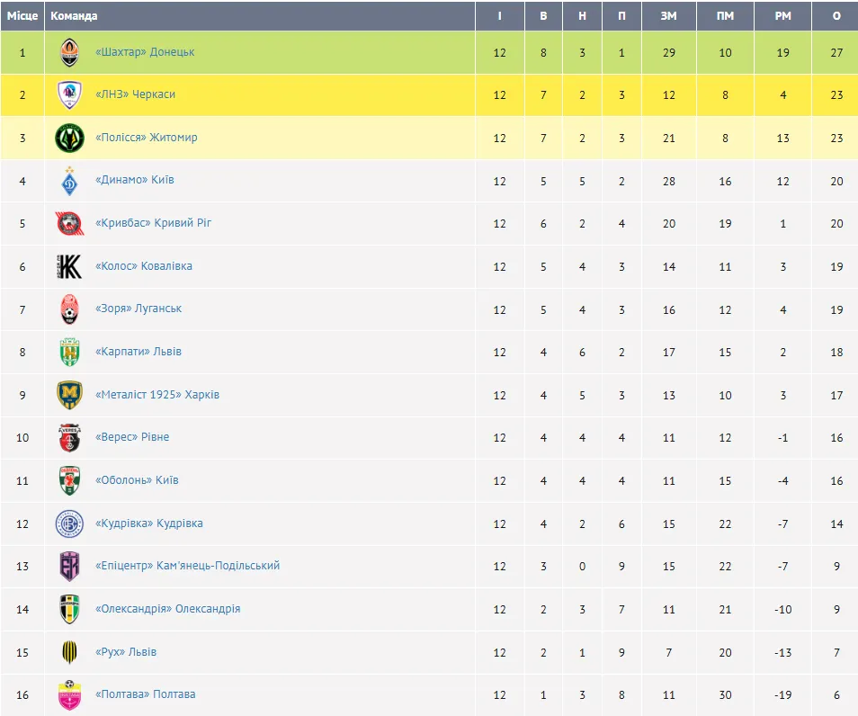The height and width of the screenshot is (716, 858).
Task: Click the Poltava club crest
Action: tap(69, 694)
